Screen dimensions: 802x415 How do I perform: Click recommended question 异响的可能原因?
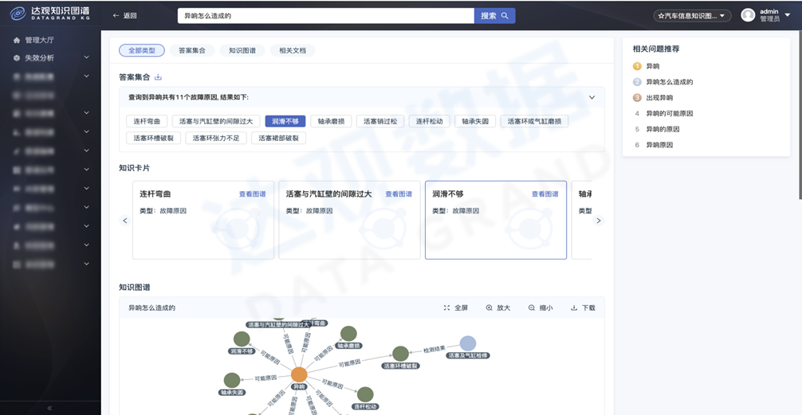(x=670, y=113)
